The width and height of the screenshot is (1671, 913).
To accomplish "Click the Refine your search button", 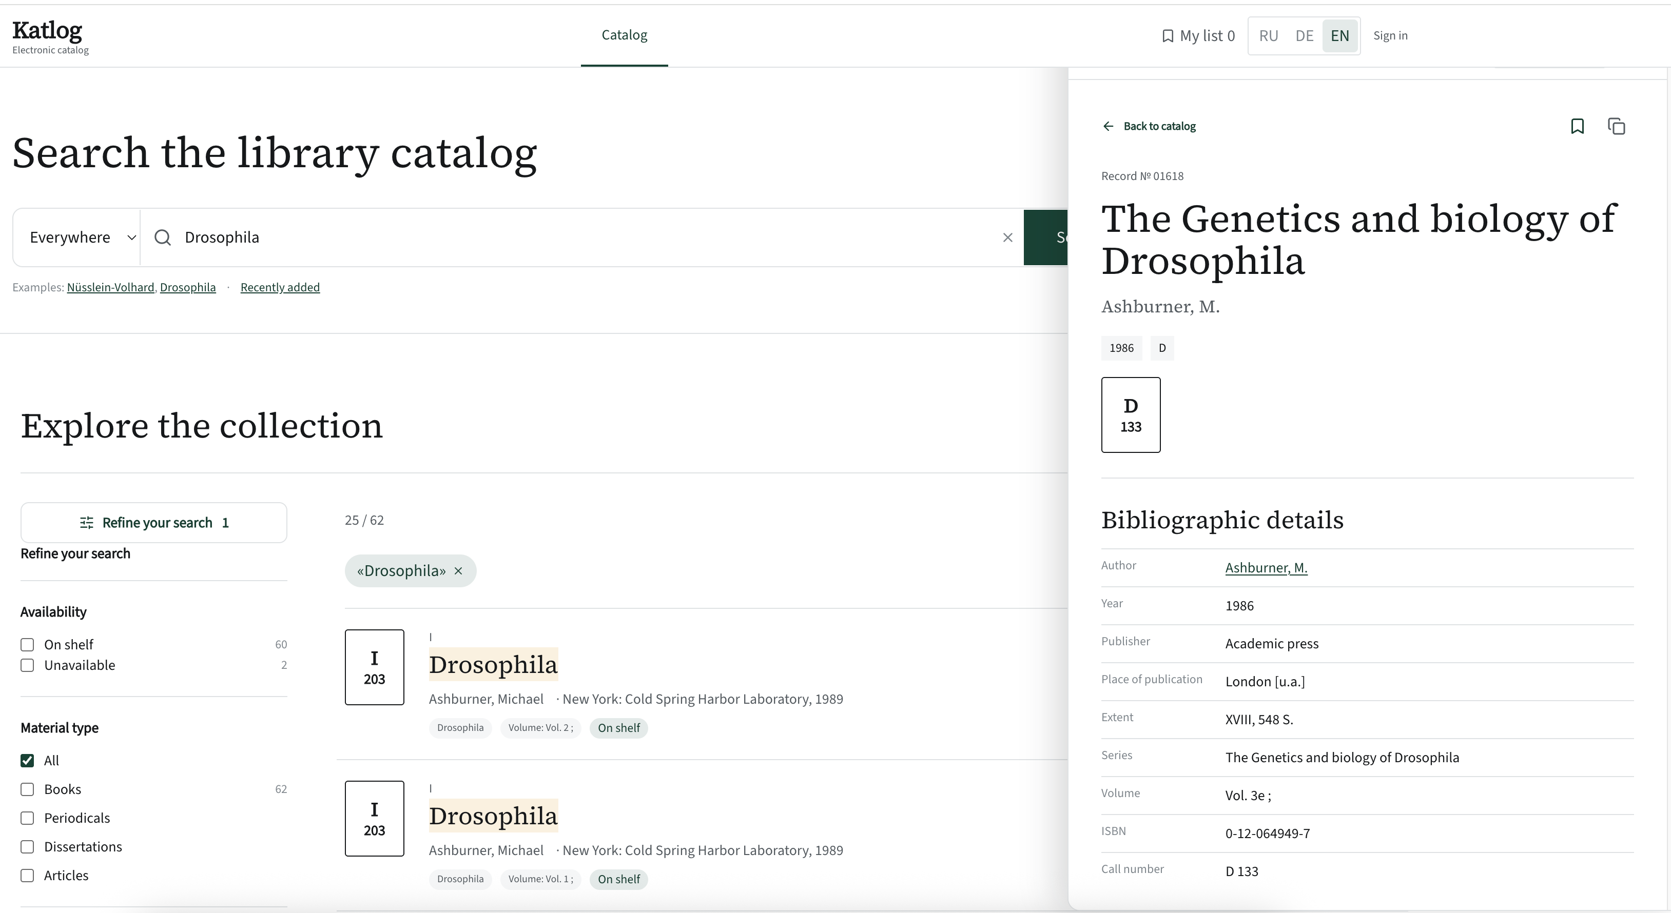I will [x=154, y=523].
